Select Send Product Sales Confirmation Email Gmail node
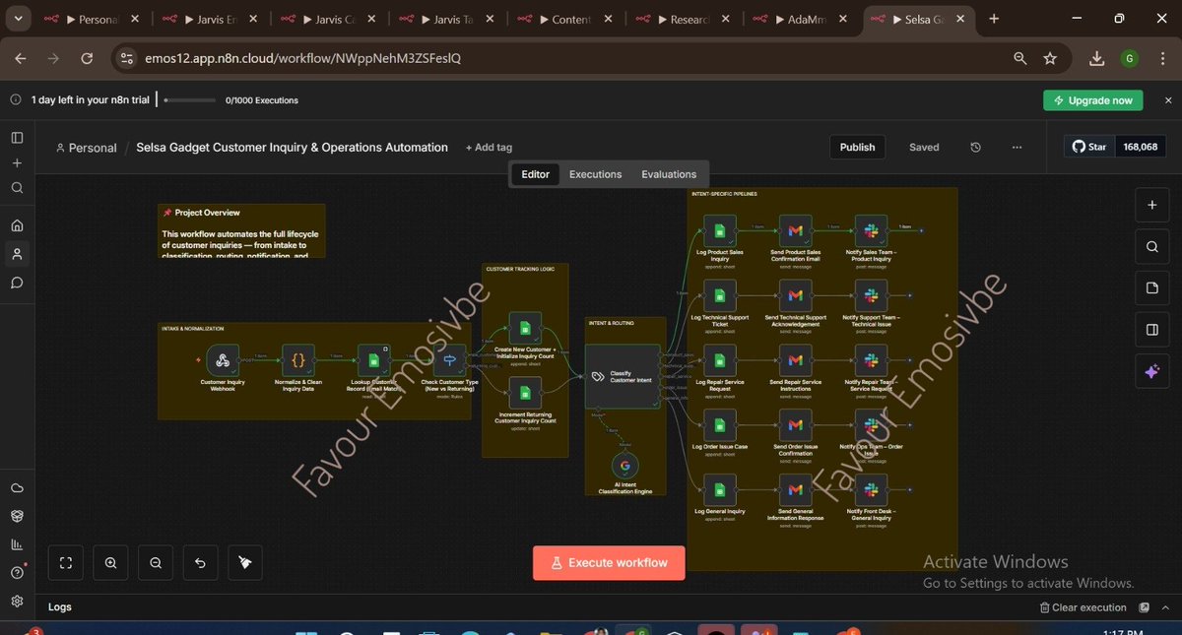Image resolution: width=1182 pixels, height=635 pixels. pos(796,231)
